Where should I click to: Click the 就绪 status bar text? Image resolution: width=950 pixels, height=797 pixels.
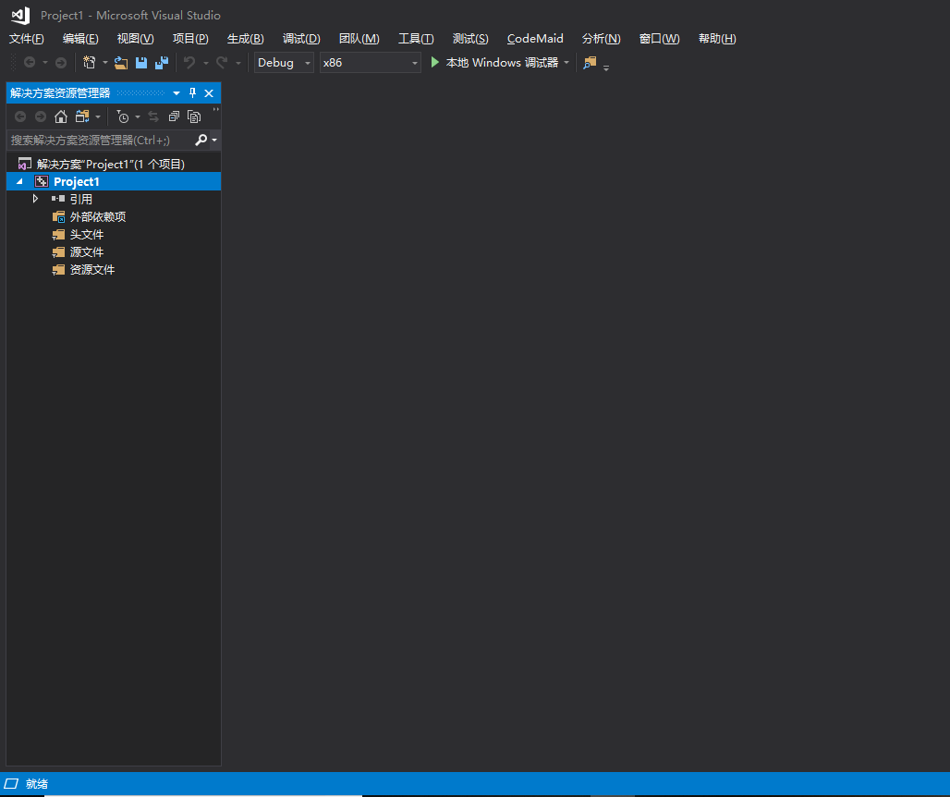pyautogui.click(x=37, y=784)
